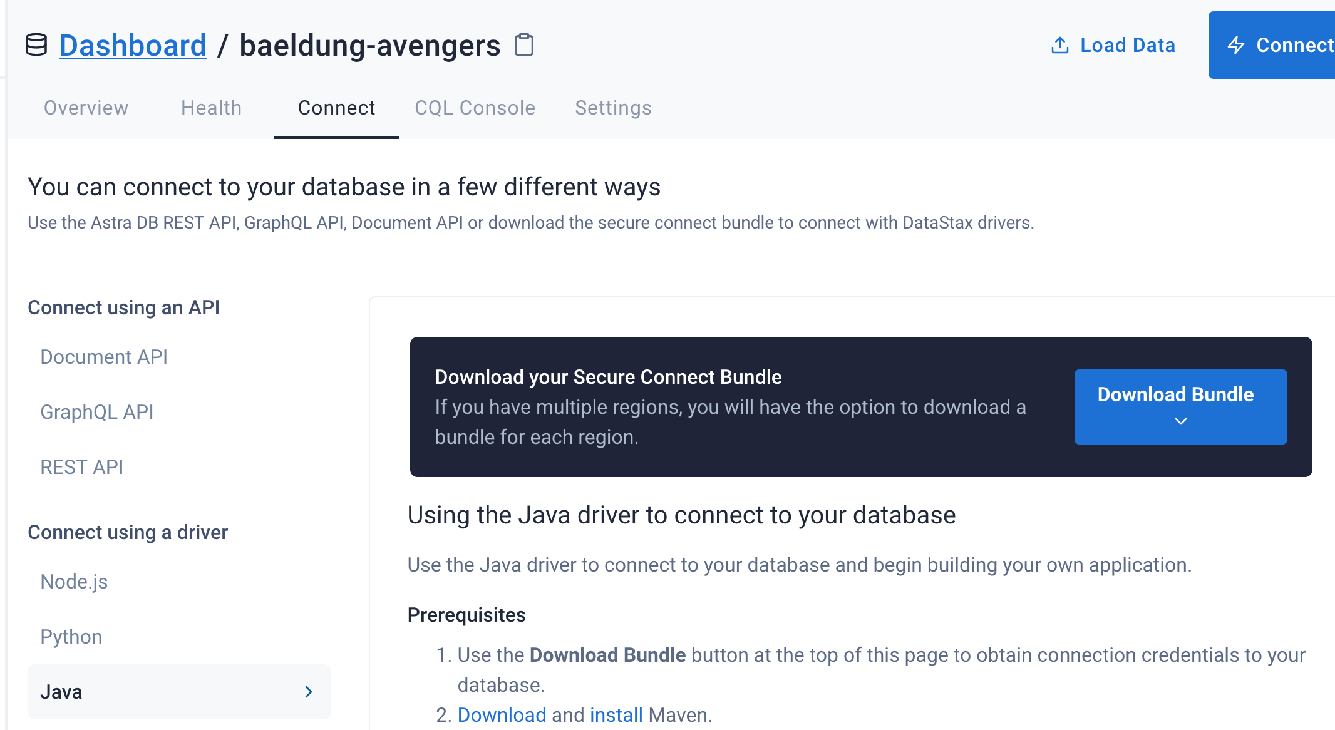Select the Python driver

[71, 637]
